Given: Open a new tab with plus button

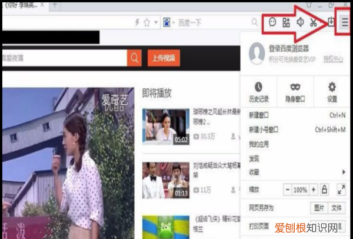Looking at the screenshot, I should [x=55, y=5].
